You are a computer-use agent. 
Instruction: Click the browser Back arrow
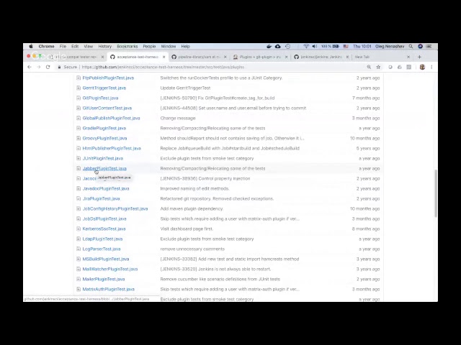coord(30,67)
